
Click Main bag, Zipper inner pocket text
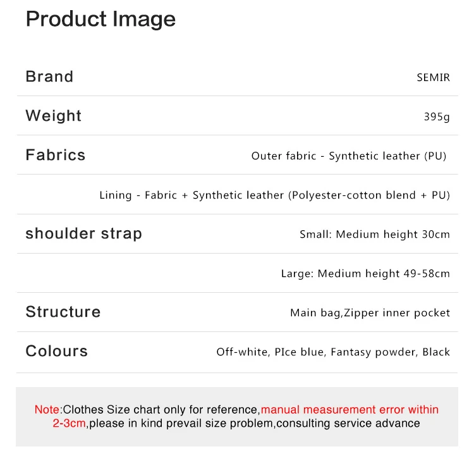(x=370, y=313)
